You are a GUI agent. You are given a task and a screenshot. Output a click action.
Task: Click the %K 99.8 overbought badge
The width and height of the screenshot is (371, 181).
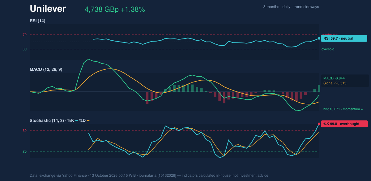click(344, 124)
